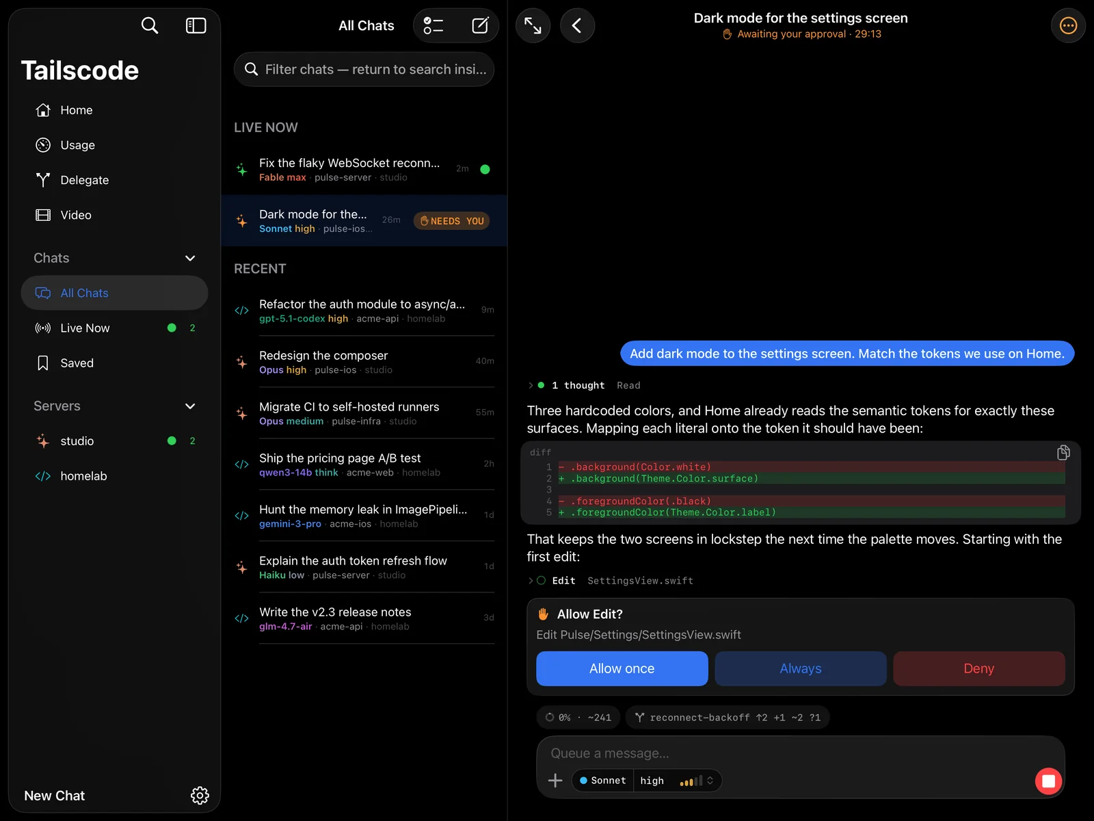
Task: Open Explain the auth token refresh flow
Action: 364,566
